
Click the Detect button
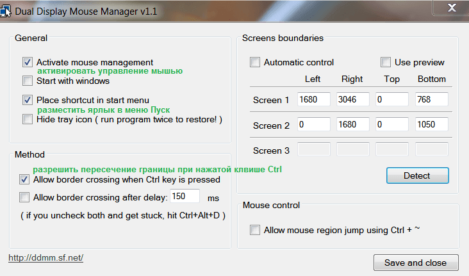417,175
